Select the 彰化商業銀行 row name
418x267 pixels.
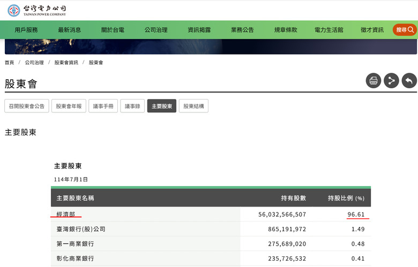click(x=75, y=258)
